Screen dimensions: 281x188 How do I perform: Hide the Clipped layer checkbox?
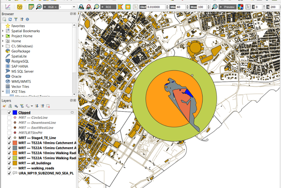coord(9,113)
